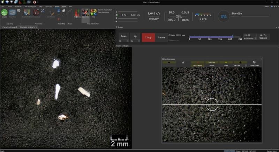Image resolution: width=279 pixels, height=152 pixels.
Task: Open the Tools ribbon tab
Action: click(x=64, y=7)
